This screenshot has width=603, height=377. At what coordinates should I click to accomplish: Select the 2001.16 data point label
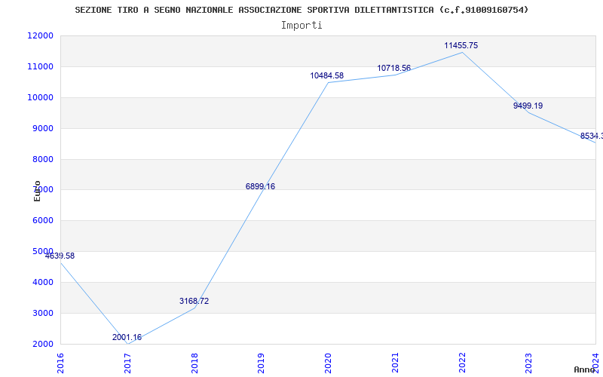coord(127,337)
